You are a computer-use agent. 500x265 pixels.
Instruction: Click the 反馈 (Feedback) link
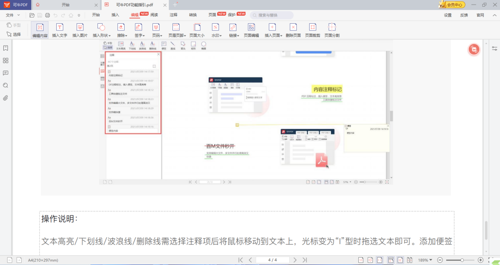point(464,15)
